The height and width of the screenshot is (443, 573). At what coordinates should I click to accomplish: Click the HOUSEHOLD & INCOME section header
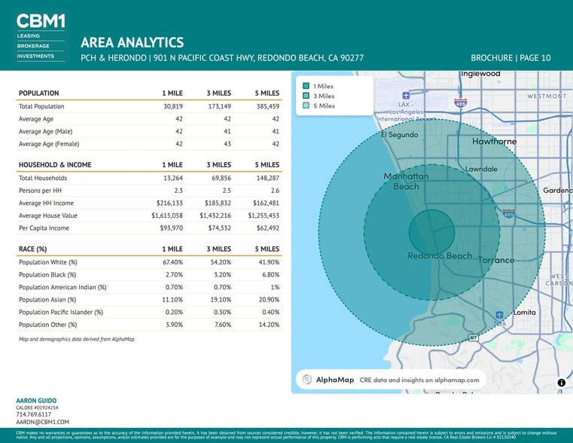pos(55,165)
